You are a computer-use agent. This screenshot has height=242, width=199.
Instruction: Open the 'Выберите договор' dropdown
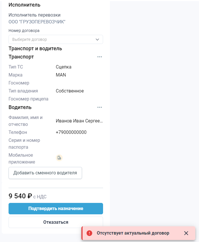coord(56,39)
